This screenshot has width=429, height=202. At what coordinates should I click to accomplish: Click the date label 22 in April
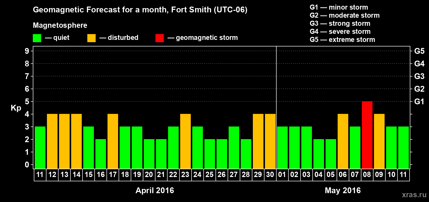173,175
